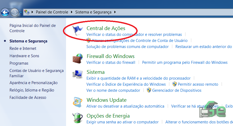Click the Sistema computer monitor icon
Image resolution: width=233 pixels, height=126 pixels.
[x=77, y=74]
